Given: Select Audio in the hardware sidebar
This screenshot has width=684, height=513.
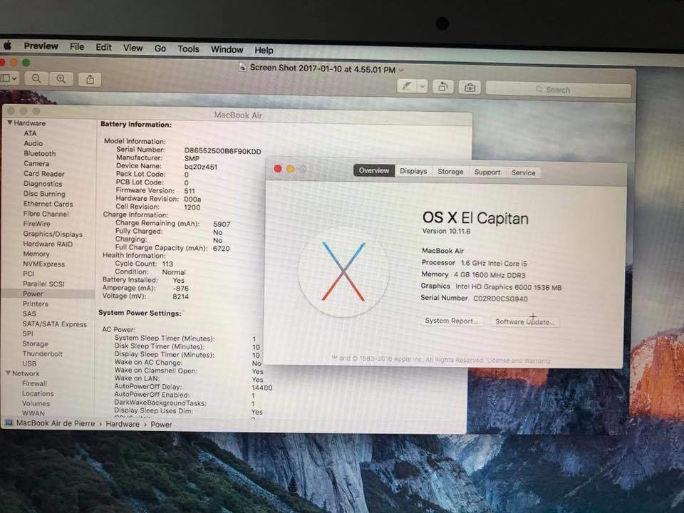Looking at the screenshot, I should pyautogui.click(x=33, y=143).
